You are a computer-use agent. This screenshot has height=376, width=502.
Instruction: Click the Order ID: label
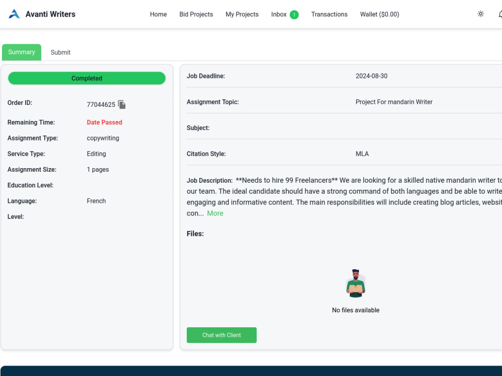(20, 103)
